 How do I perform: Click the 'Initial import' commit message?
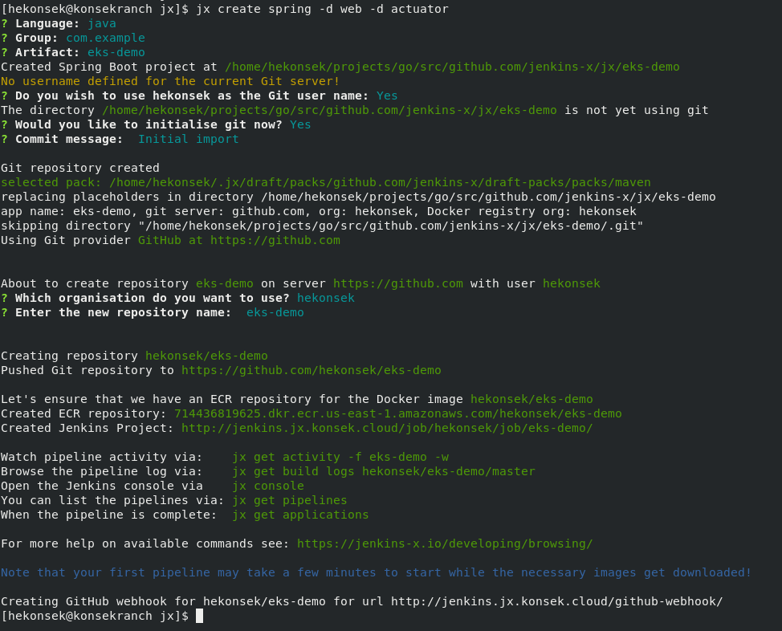(189, 139)
